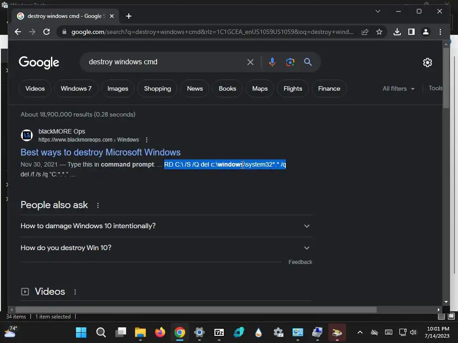Image resolution: width=458 pixels, height=343 pixels.
Task: Expand How do you destroy Win 10
Action: tap(166, 248)
